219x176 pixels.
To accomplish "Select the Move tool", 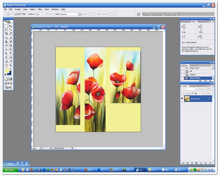I will pyautogui.click(x=10, y=26).
